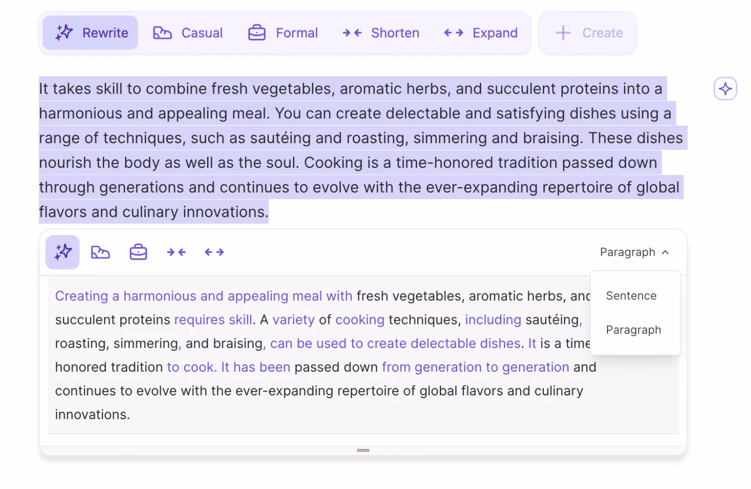The image size is (751, 489).
Task: Select the Casual tone button
Action: tap(188, 33)
